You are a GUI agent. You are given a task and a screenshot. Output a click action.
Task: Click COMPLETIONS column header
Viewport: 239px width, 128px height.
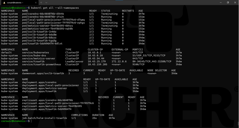point(79,115)
